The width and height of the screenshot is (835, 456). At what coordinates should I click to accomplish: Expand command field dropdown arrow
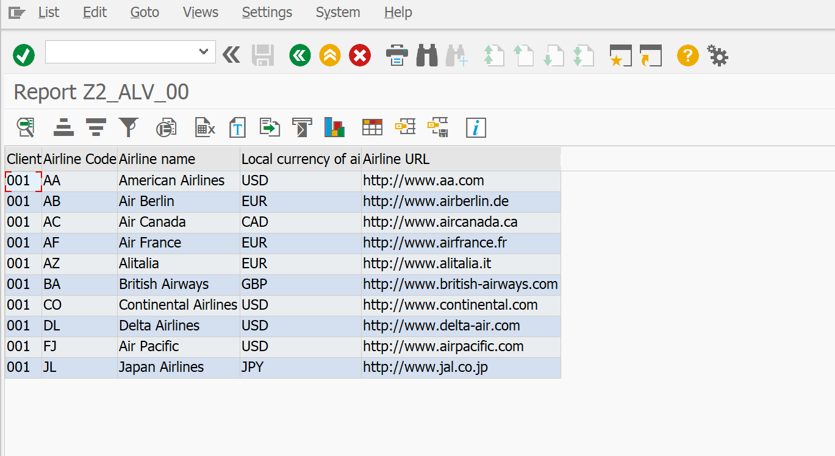point(204,52)
